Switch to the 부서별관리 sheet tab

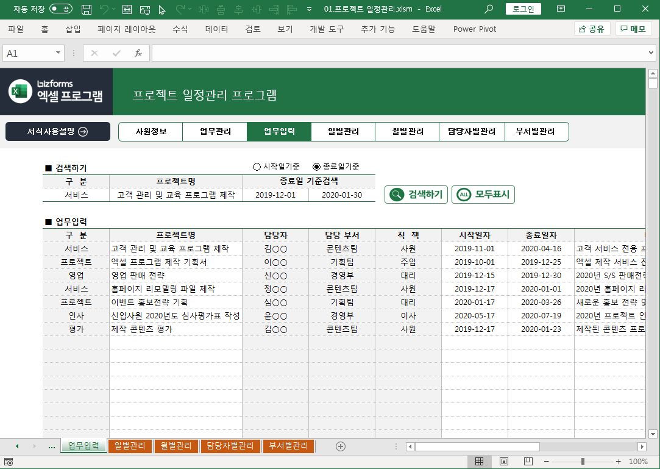coord(288,446)
